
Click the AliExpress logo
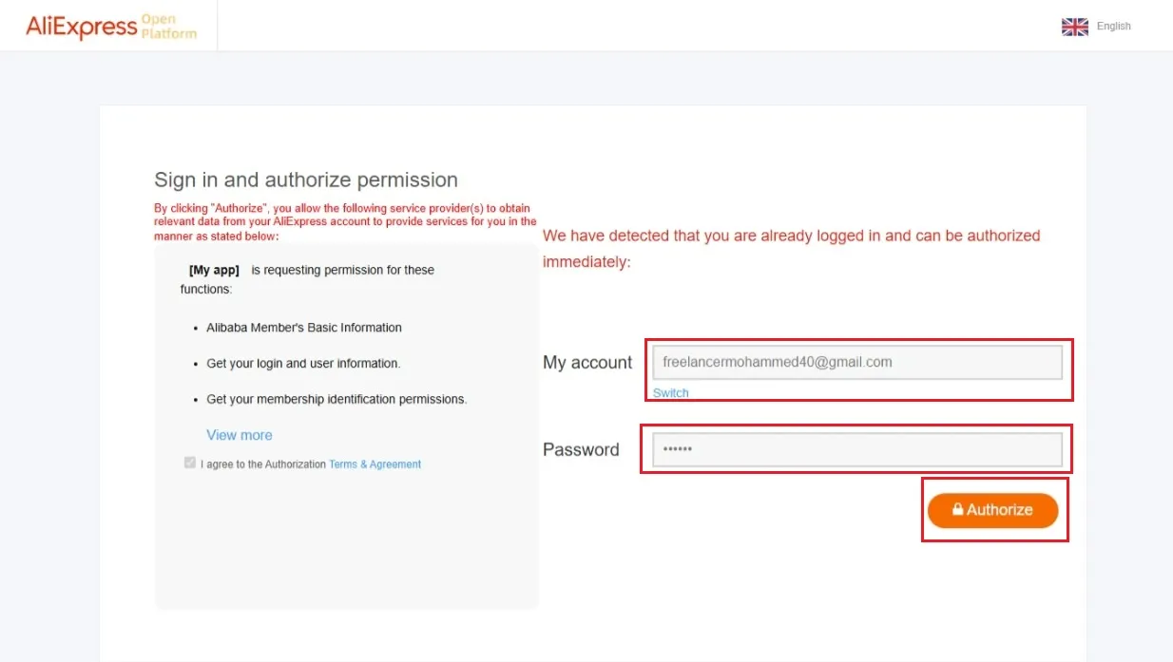(x=82, y=27)
